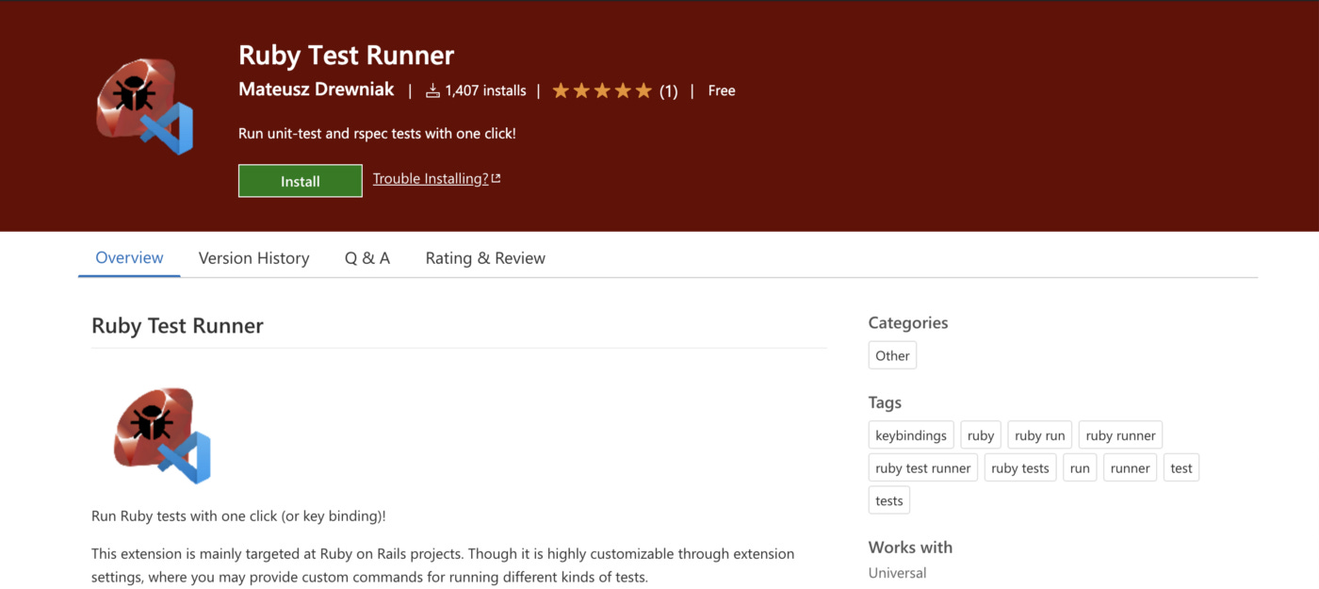Click the tests tag

889,500
